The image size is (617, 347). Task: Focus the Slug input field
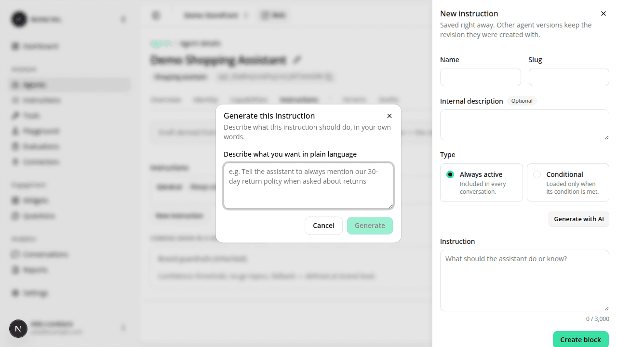click(x=569, y=77)
